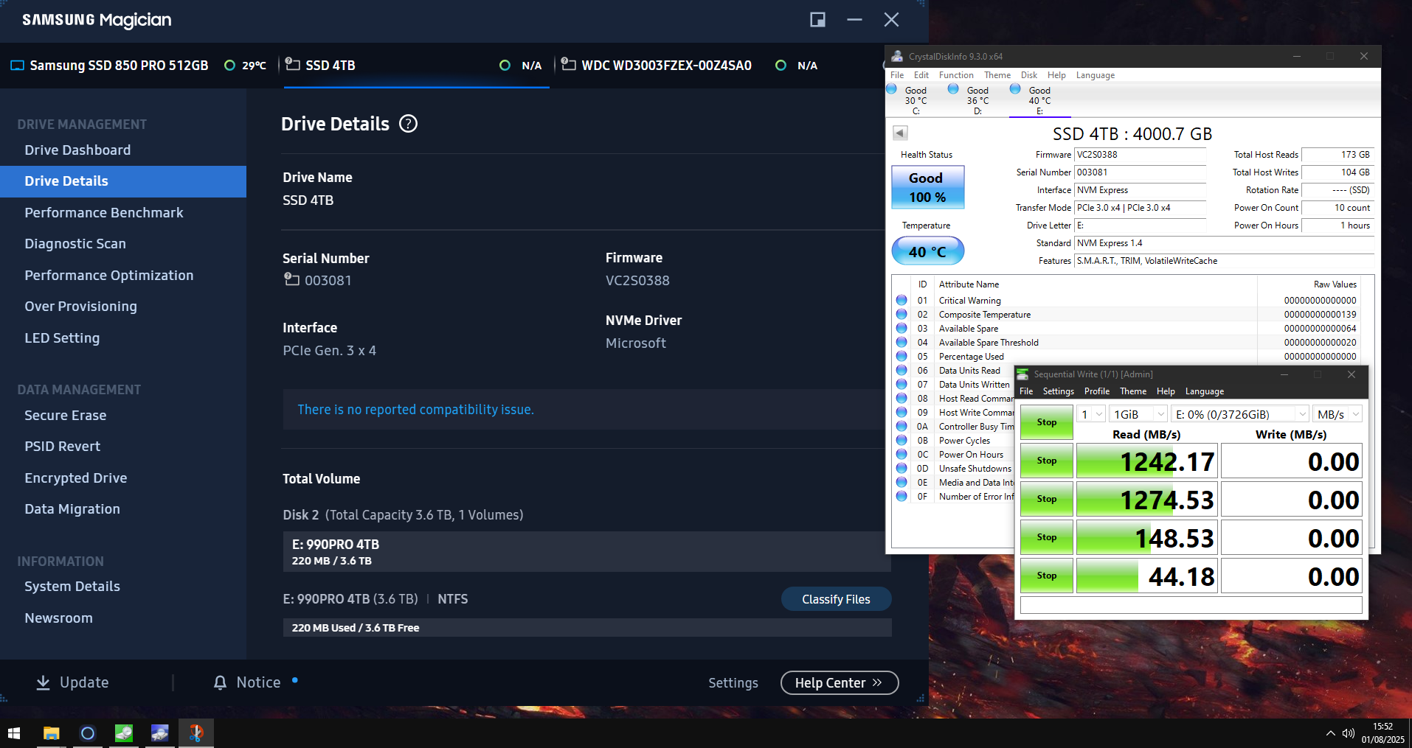The image size is (1412, 748).
Task: Click the serial number copy icon beside 003081
Action: (x=291, y=279)
